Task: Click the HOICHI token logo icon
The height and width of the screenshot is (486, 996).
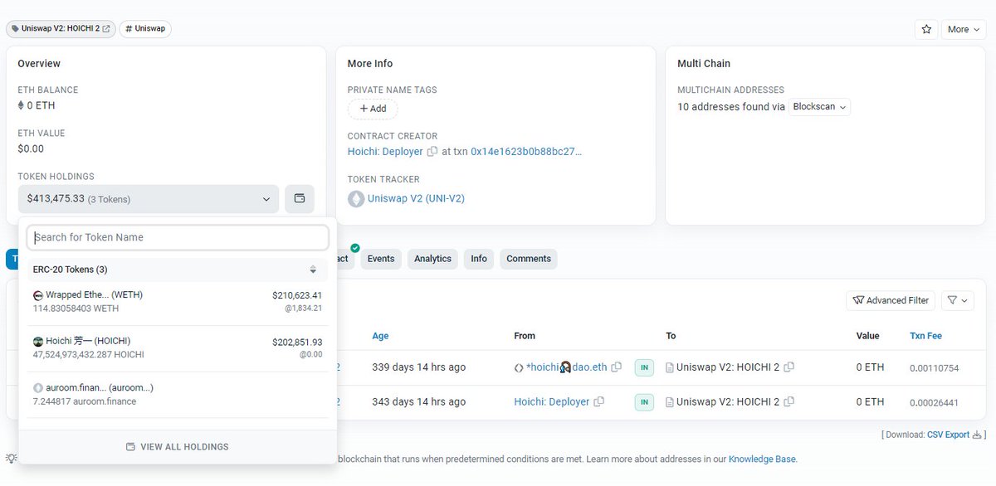Action: click(x=37, y=342)
